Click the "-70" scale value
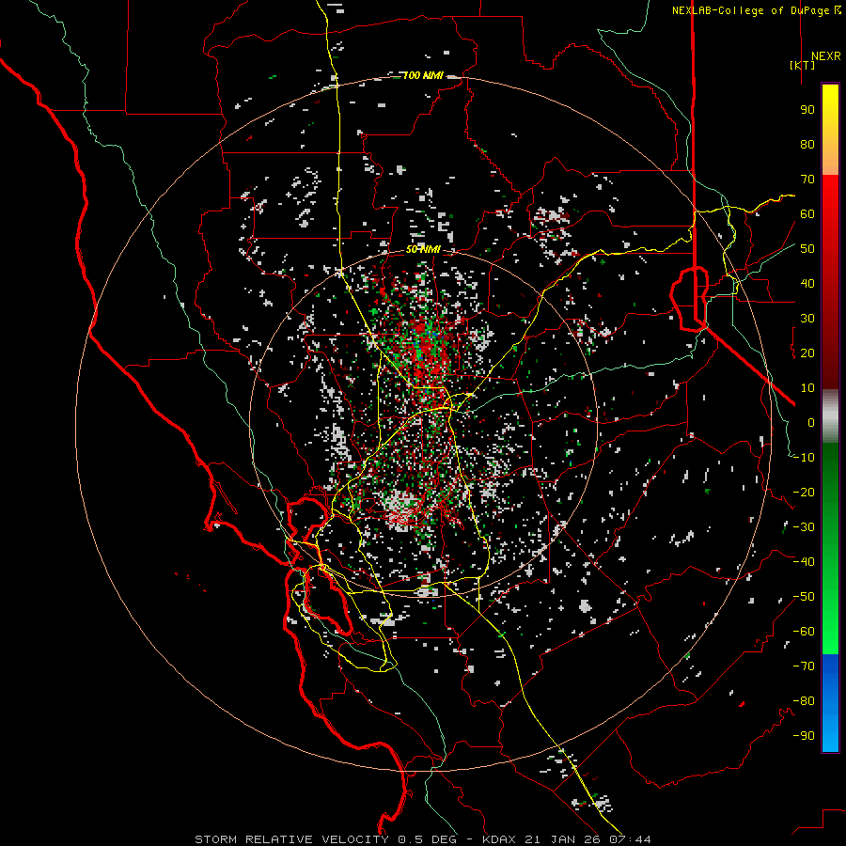Image resolution: width=846 pixels, height=846 pixels. point(804,666)
